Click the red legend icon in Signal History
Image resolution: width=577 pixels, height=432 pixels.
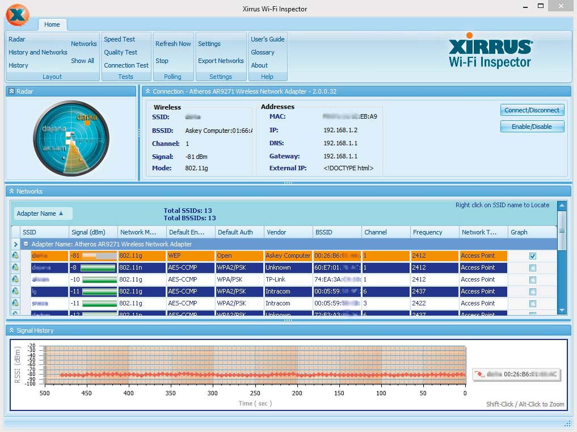pyautogui.click(x=479, y=375)
